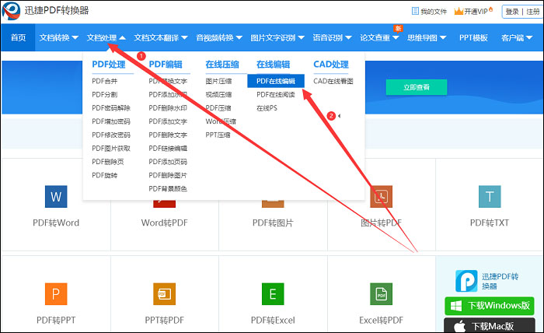The width and height of the screenshot is (544, 333).
Task: Choose PDF删除图片 option
Action: [x=168, y=175]
